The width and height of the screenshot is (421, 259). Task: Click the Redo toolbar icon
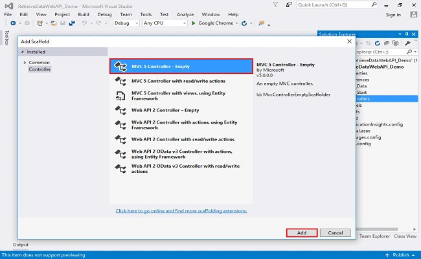(x=99, y=23)
